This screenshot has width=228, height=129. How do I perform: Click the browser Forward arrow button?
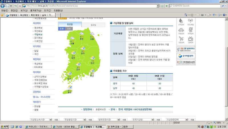coord(7,6)
